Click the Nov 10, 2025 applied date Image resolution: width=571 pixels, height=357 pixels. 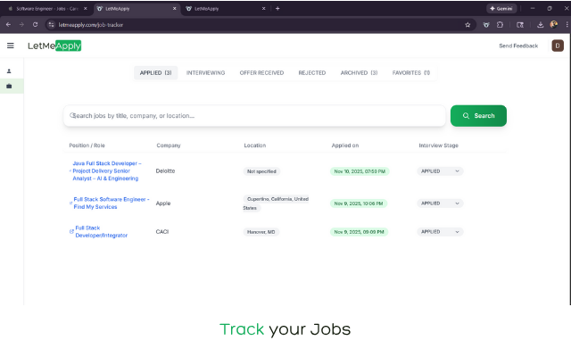point(360,171)
